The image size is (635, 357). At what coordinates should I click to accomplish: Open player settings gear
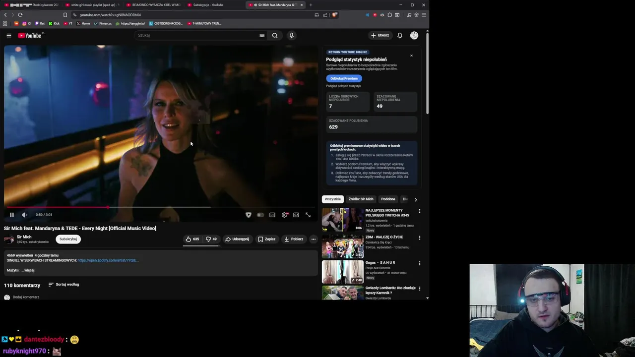[284, 215]
